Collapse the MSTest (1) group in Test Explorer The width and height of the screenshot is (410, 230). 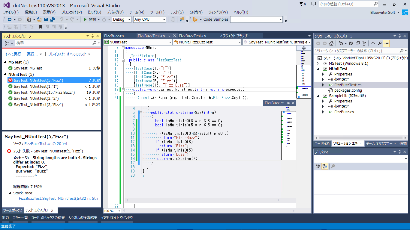(x=5, y=62)
